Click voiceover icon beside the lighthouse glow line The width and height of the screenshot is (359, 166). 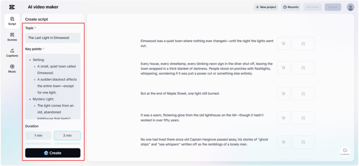pyautogui.click(x=283, y=118)
